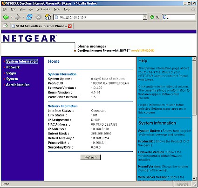The image size is (198, 188).
Task: Go to Home page icon
Action: (48, 17)
